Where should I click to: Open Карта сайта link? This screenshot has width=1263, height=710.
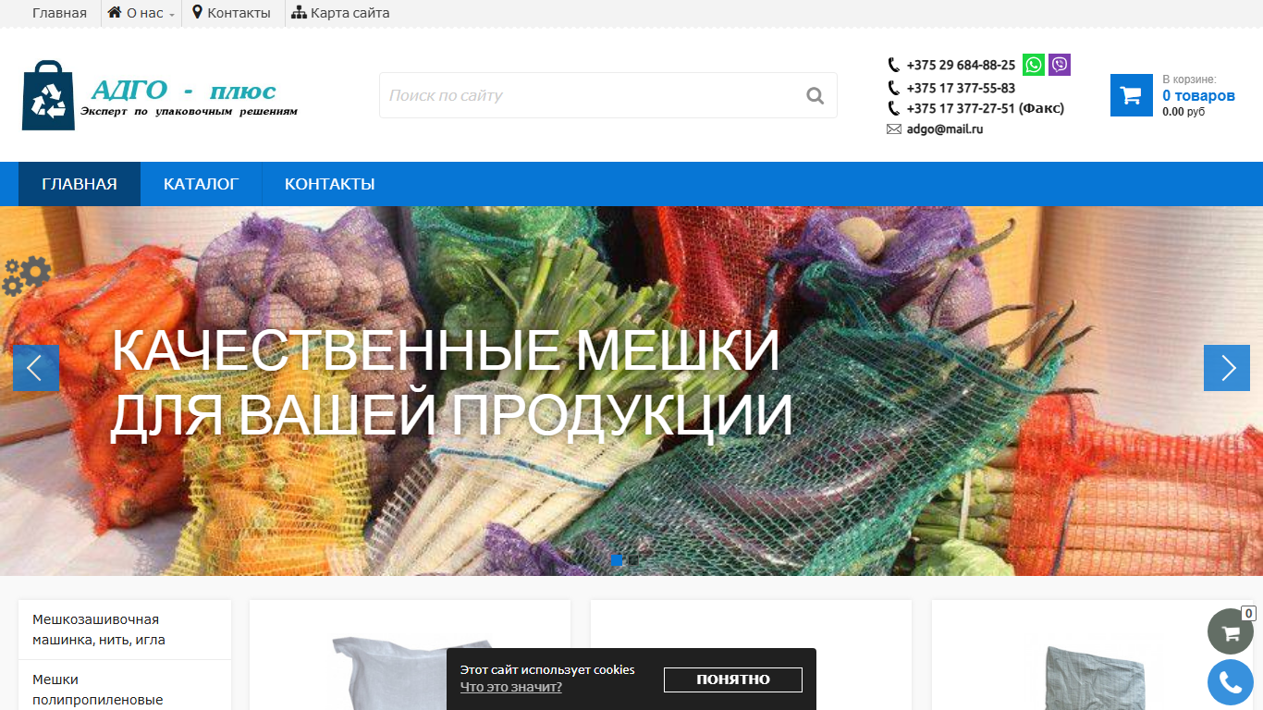click(350, 13)
